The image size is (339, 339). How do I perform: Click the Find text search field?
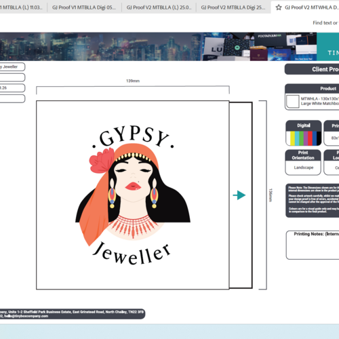pos(325,23)
